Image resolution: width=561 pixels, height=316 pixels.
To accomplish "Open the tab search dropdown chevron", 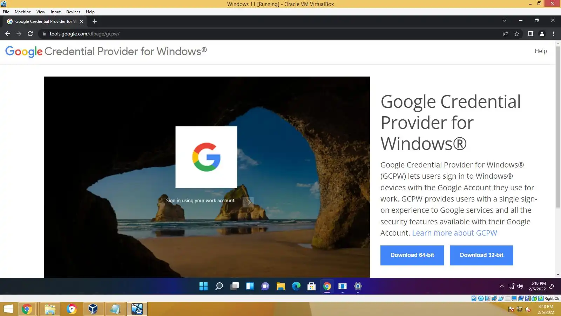I will point(505,20).
